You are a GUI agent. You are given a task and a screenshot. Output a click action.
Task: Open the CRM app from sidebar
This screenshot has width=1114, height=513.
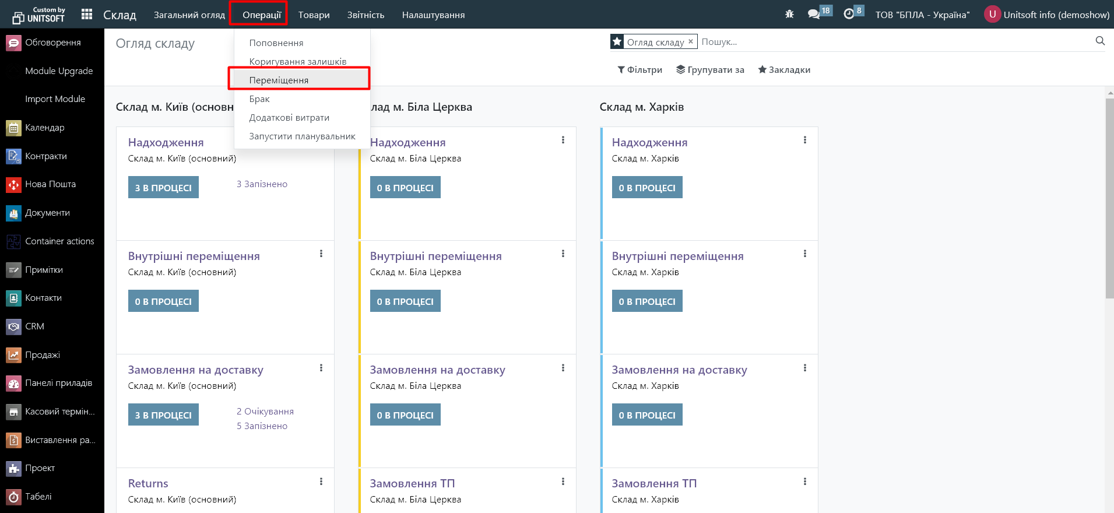34,326
